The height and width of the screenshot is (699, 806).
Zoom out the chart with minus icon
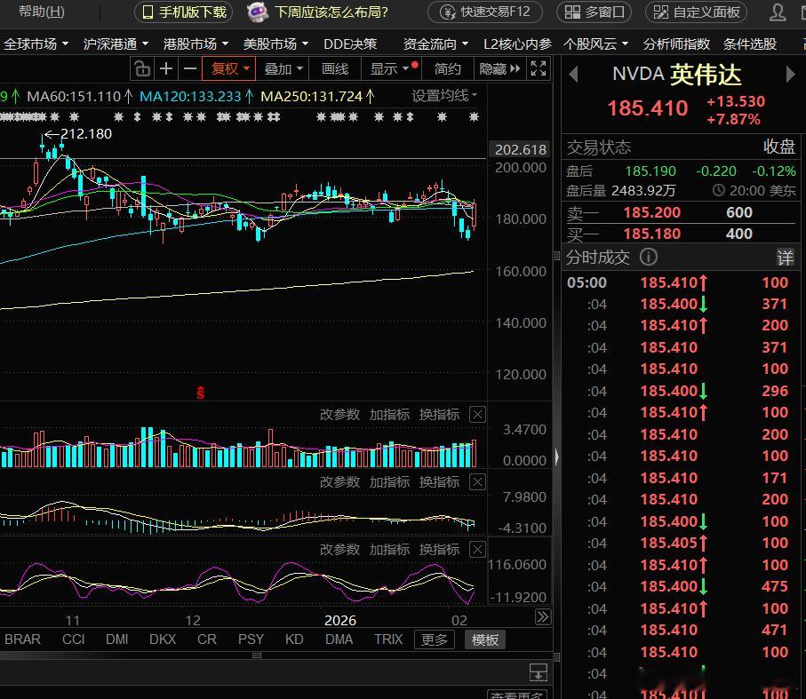tap(190, 68)
